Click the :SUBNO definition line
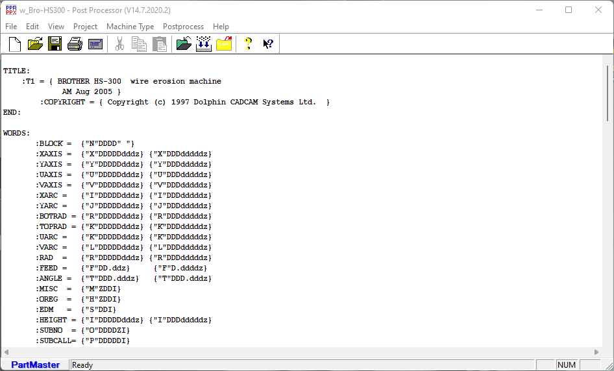614x371 pixels. (x=82, y=330)
